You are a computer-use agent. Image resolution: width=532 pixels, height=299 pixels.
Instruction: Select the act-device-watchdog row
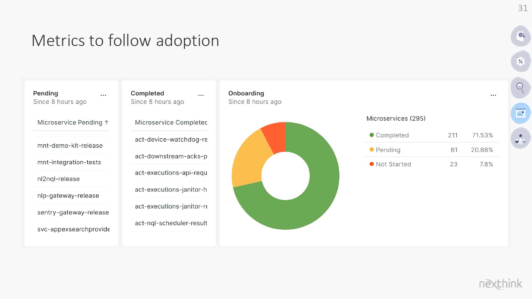(169, 139)
